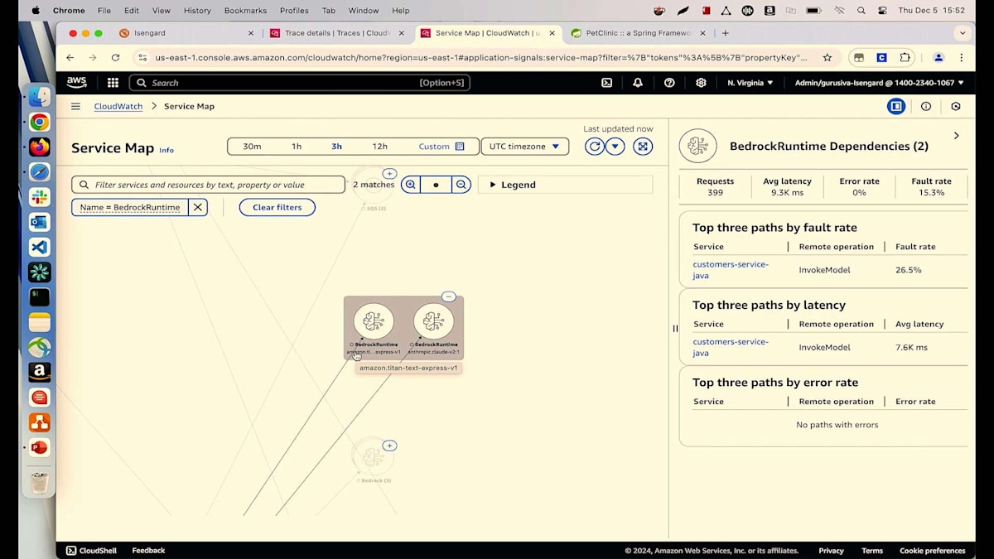Image resolution: width=994 pixels, height=559 pixels.
Task: Reset zoom with center dot button
Action: 436,185
